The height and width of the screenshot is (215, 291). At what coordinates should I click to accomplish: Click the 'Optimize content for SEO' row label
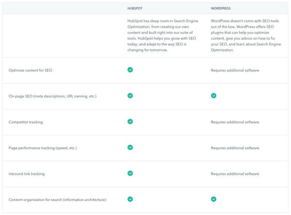pyautogui.click(x=31, y=70)
